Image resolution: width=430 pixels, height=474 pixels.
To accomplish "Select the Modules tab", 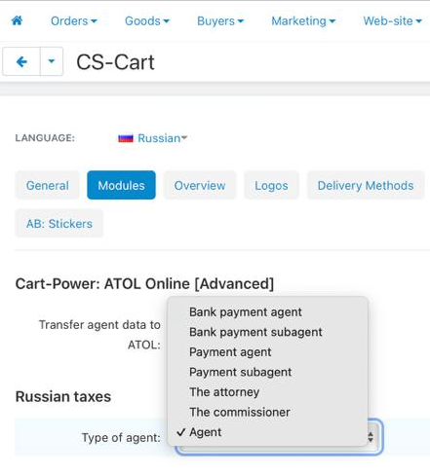I will 121,185.
